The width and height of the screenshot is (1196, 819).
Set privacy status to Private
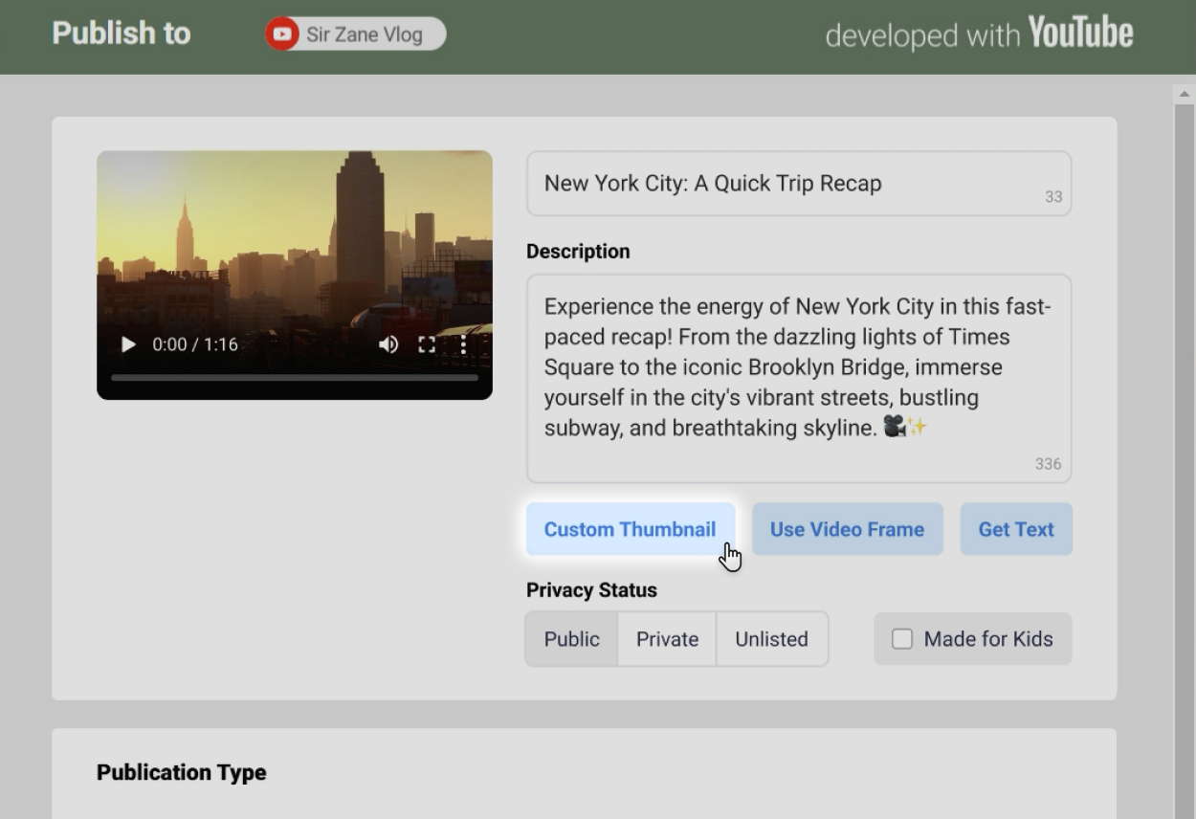click(x=667, y=639)
